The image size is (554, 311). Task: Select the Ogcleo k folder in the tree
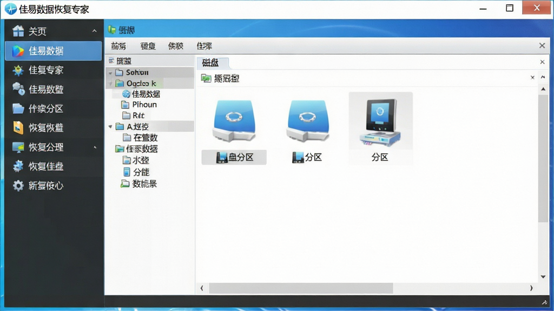click(136, 83)
